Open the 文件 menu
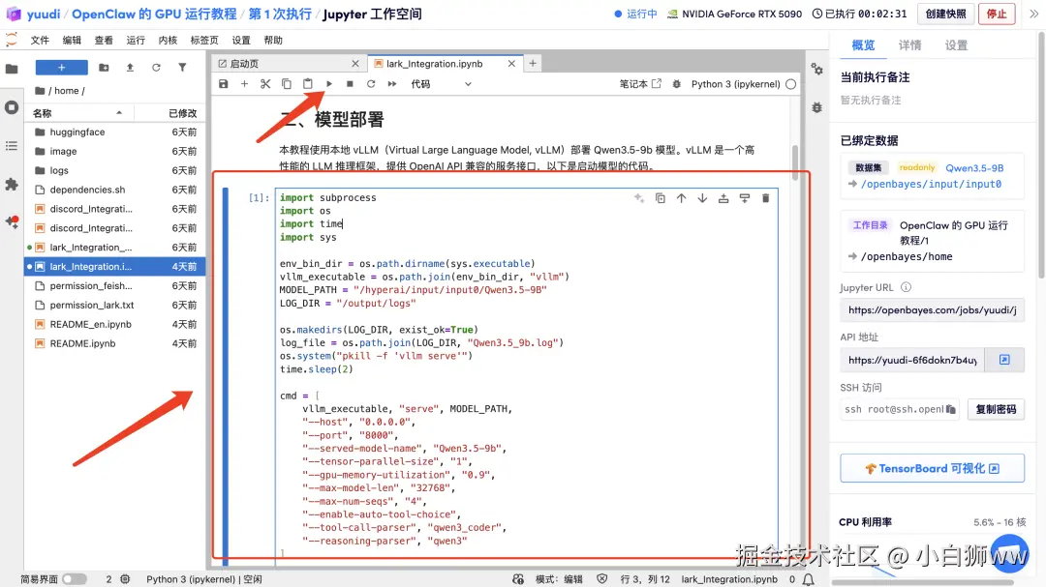The height and width of the screenshot is (587, 1046). (x=40, y=40)
